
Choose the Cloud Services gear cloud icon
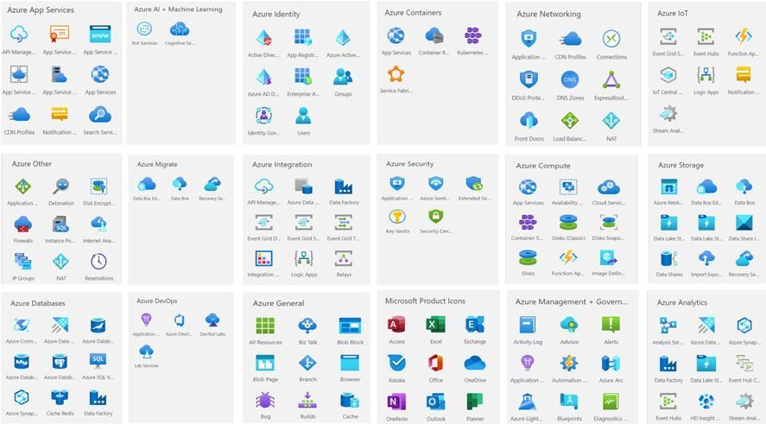pyautogui.click(x=608, y=187)
